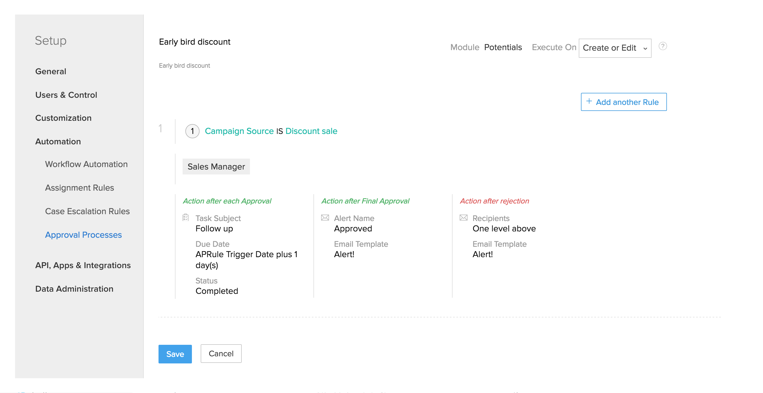Expand the Customization section

point(64,118)
